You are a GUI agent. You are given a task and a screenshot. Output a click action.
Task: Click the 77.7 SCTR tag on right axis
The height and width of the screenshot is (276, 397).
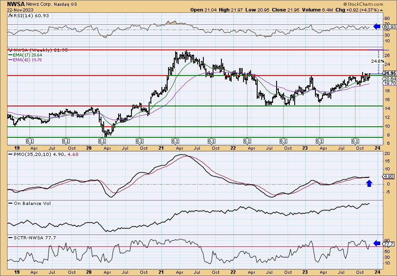tap(389, 244)
